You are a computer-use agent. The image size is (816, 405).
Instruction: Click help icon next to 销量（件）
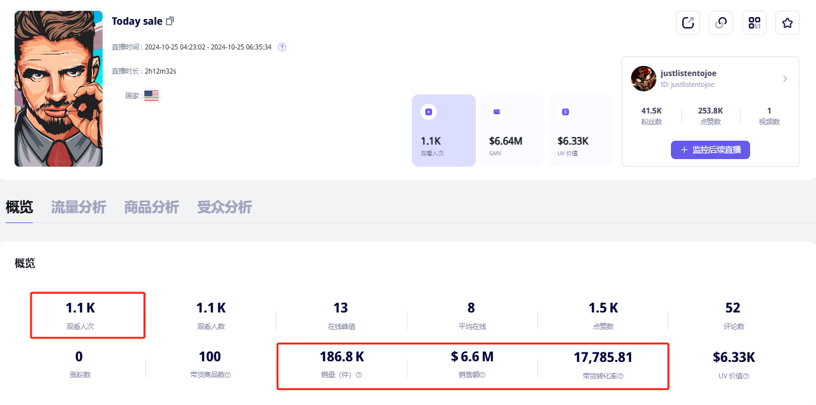(x=359, y=375)
